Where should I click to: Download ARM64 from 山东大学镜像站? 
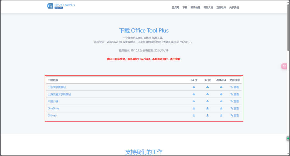[221, 87]
